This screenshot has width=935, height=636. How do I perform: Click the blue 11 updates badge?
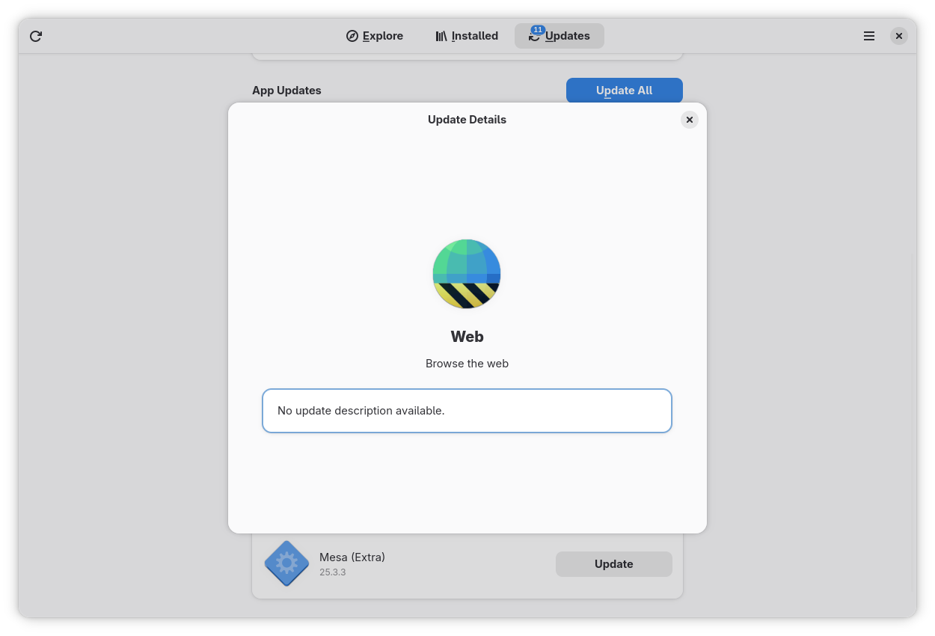coord(537,30)
